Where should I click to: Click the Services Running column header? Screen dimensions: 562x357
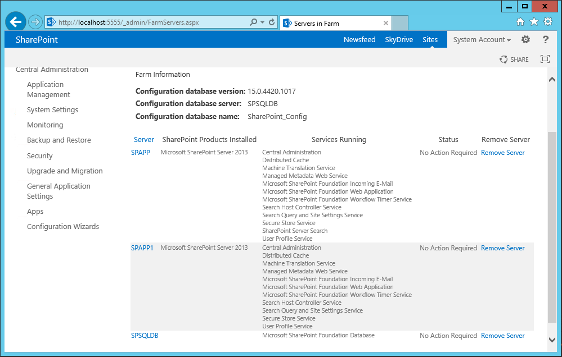click(x=339, y=140)
